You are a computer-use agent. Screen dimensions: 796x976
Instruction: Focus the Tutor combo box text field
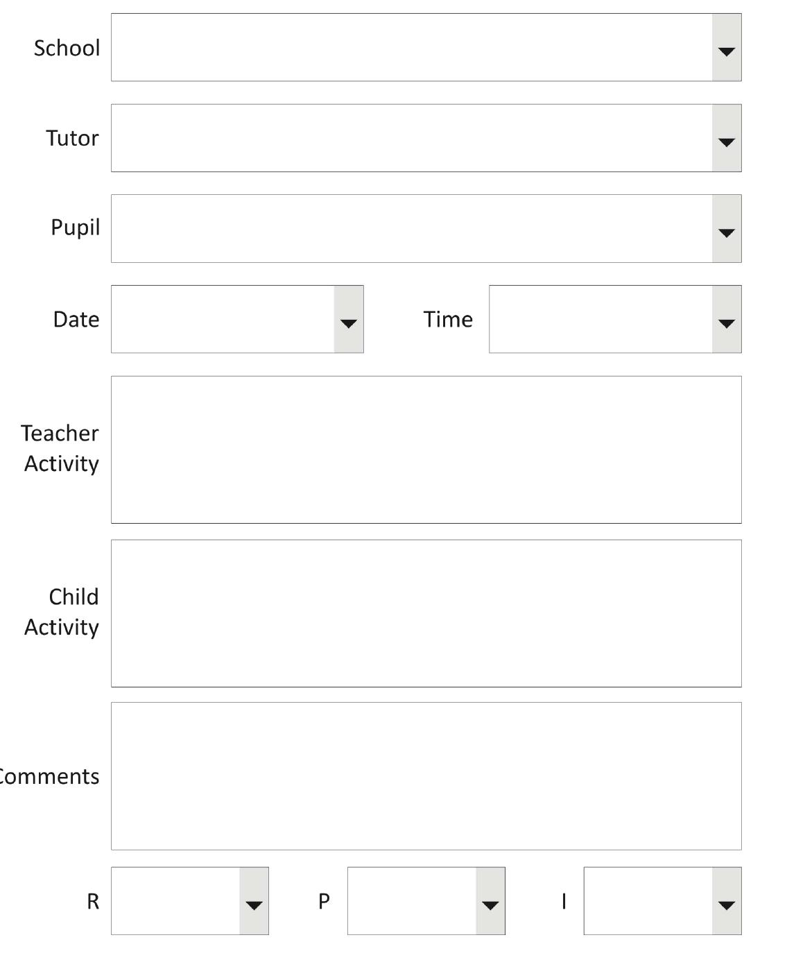411,139
